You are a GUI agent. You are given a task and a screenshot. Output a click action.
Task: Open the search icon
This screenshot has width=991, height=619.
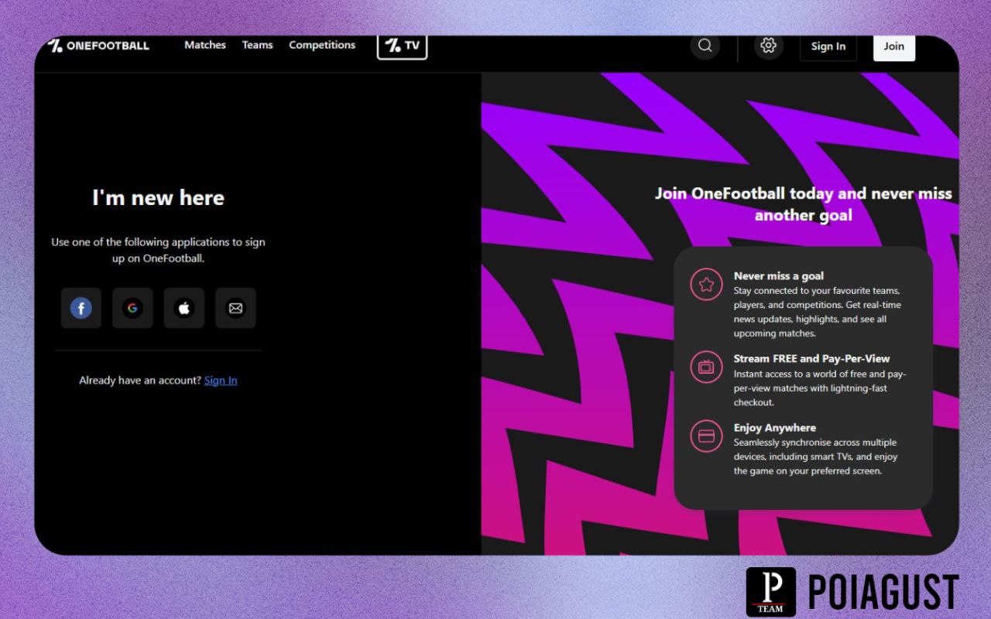[x=705, y=46]
